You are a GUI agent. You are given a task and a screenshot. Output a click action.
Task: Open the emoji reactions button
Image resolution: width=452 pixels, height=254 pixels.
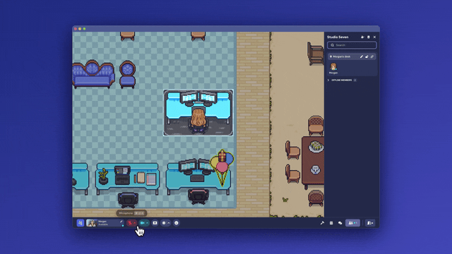177,223
